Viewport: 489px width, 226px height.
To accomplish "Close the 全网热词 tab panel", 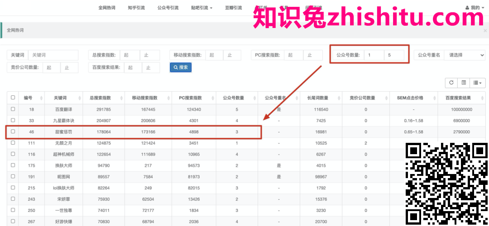I will [x=485, y=30].
